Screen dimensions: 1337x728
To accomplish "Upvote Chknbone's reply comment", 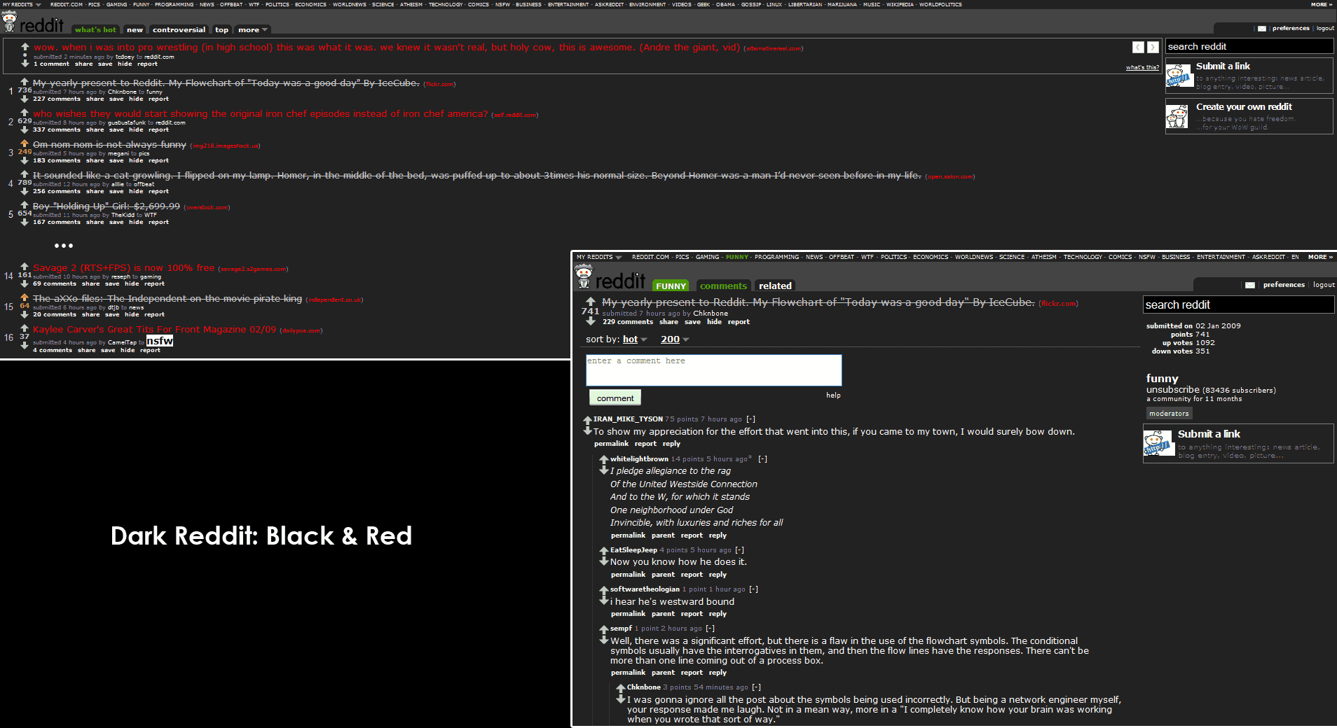I will pyautogui.click(x=621, y=688).
